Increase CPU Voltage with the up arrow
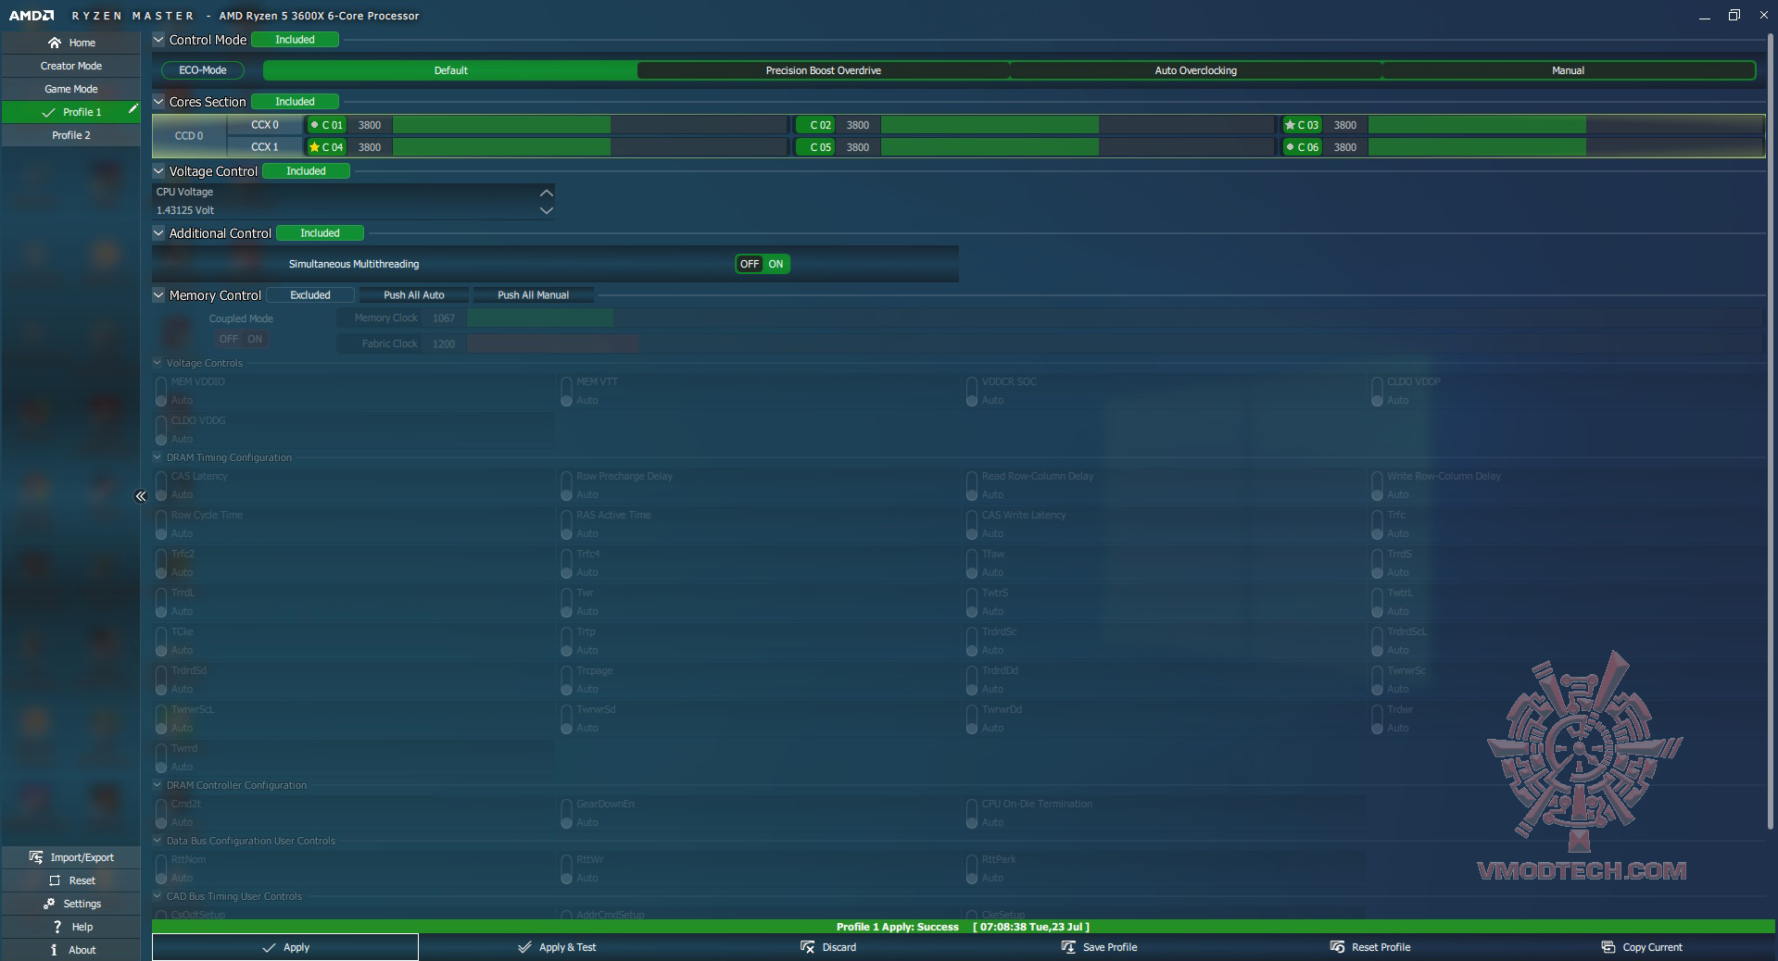Viewport: 1778px width, 961px height. pos(547,193)
